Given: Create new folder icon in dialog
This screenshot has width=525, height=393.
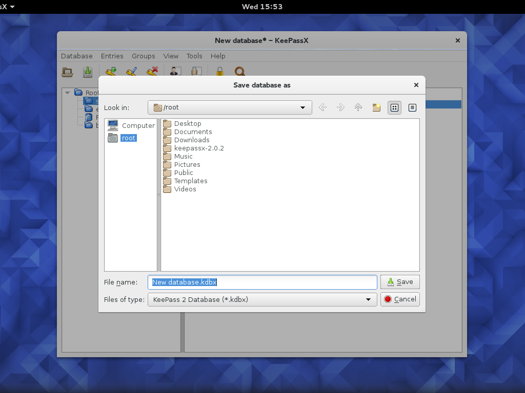Looking at the screenshot, I should coord(376,107).
